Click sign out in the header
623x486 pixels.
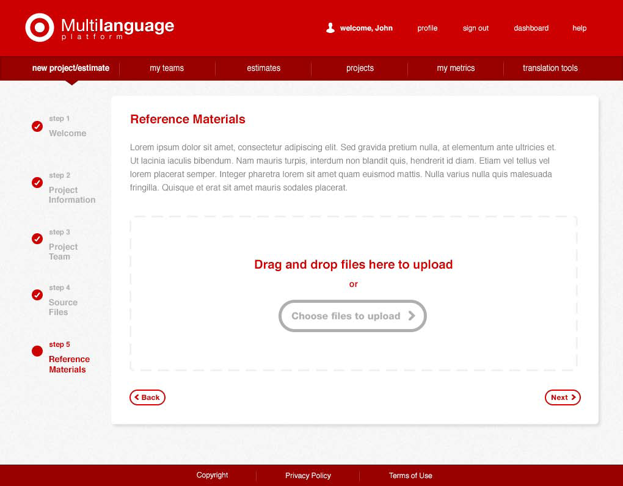476,28
